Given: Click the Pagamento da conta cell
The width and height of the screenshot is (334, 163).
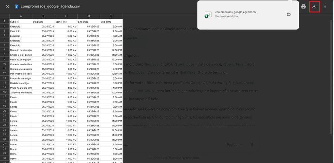Looking at the screenshot, I should [21, 74].
